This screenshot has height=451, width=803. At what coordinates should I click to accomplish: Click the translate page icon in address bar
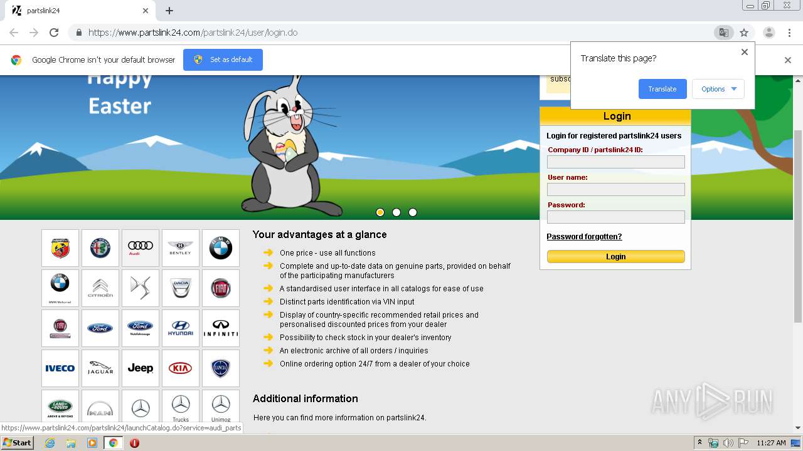point(723,33)
